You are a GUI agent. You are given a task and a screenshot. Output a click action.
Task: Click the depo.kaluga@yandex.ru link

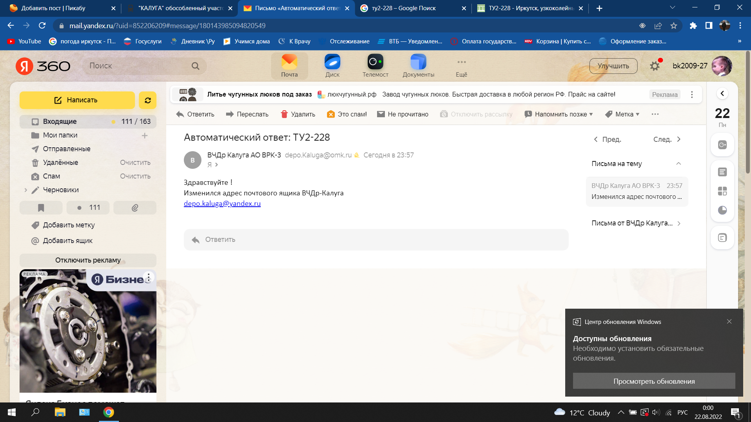click(x=222, y=204)
